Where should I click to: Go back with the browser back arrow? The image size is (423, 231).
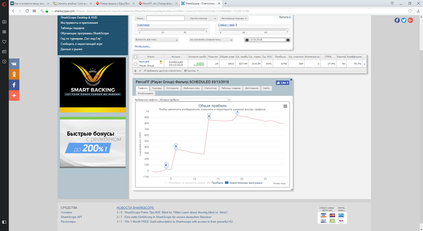point(13,11)
